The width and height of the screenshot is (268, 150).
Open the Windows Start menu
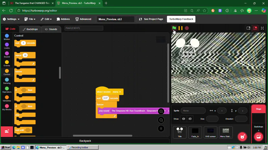(6, 147)
